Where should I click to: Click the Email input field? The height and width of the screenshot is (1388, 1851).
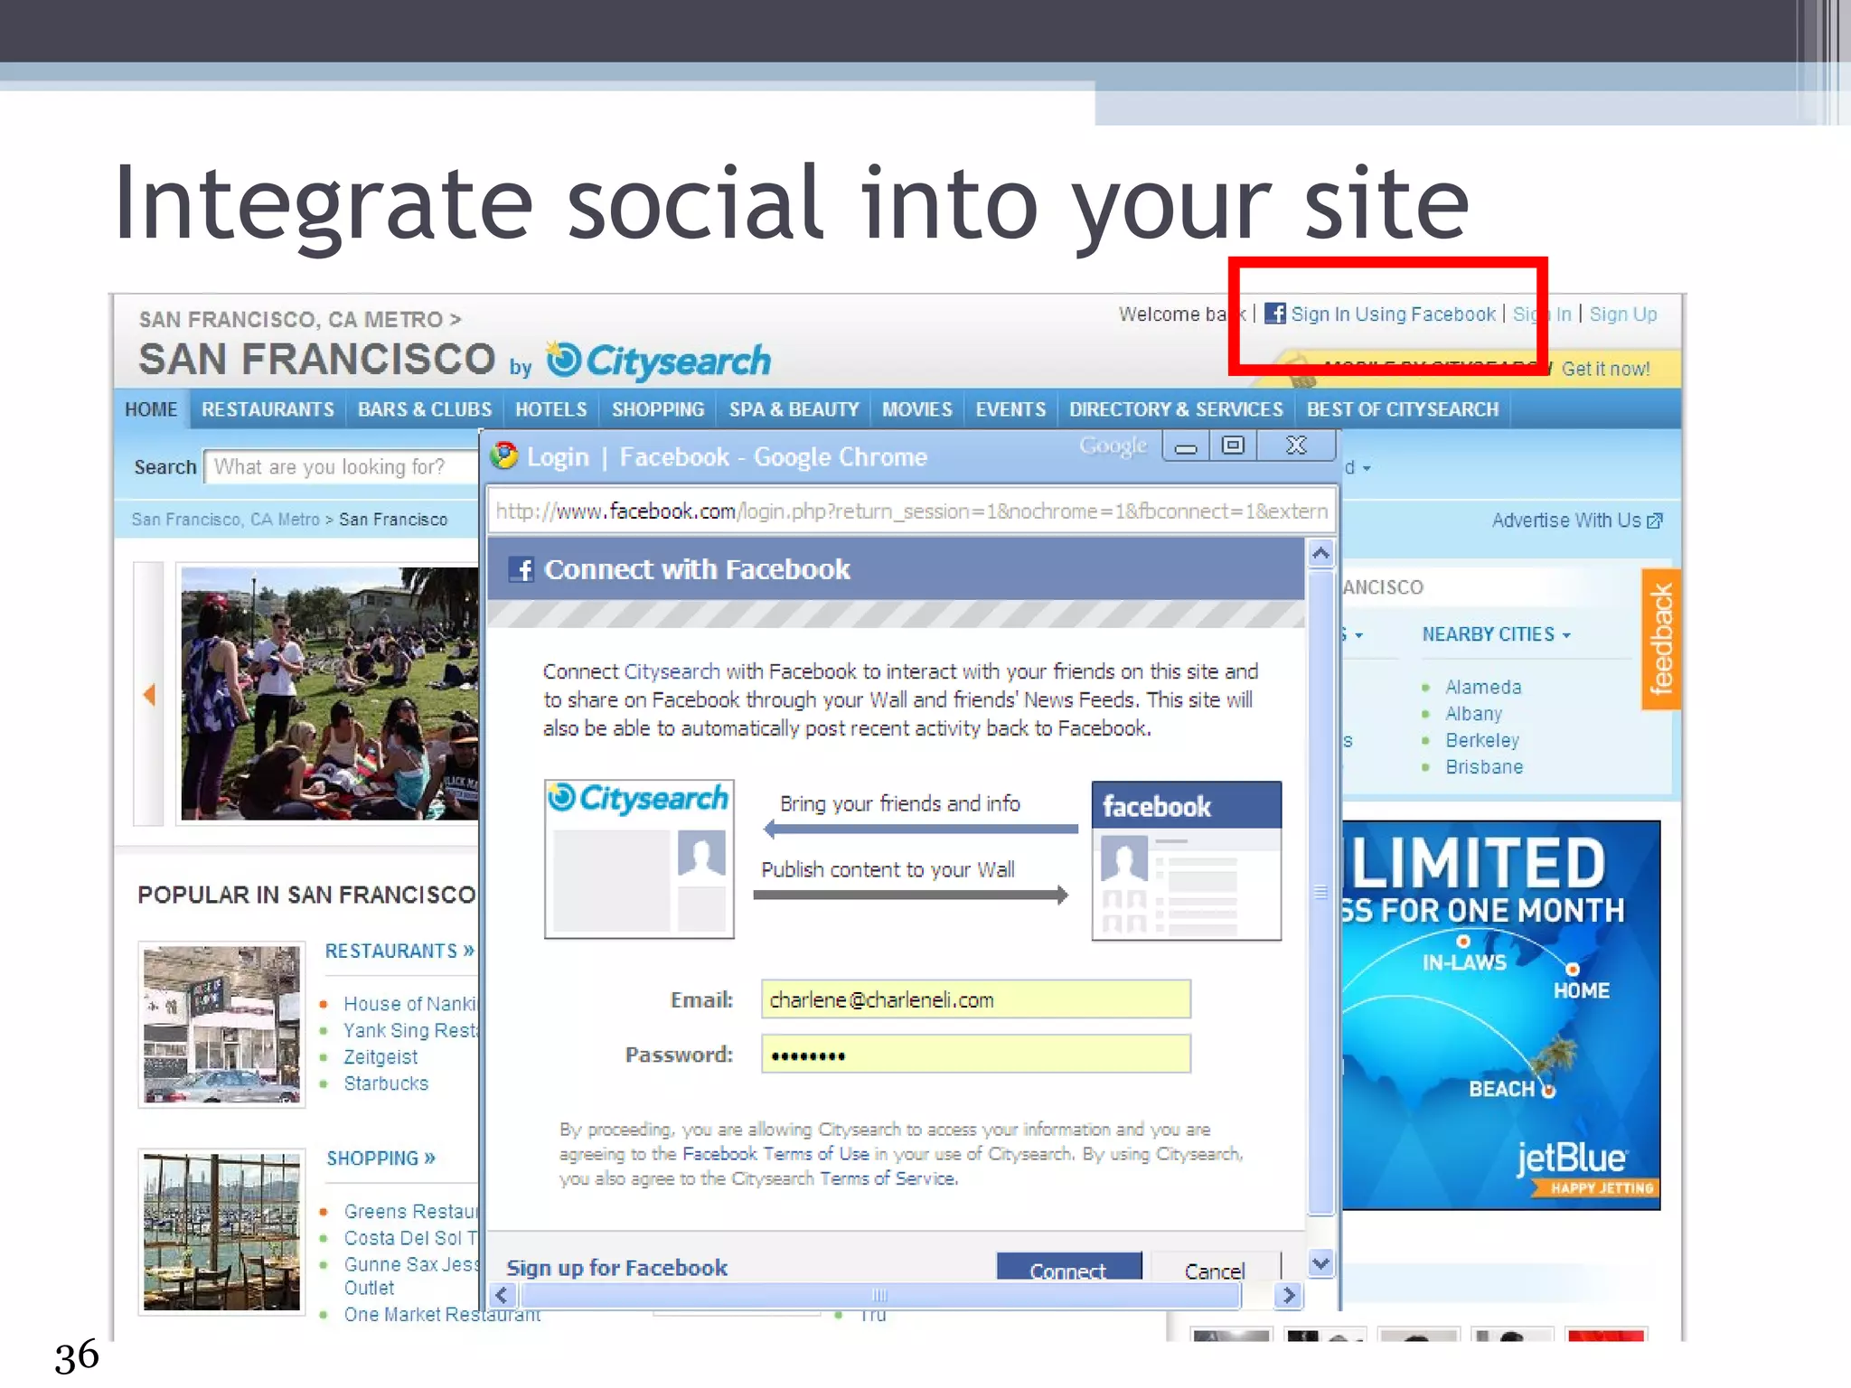pos(975,999)
